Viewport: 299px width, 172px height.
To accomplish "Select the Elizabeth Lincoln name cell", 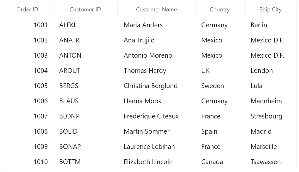I will (156, 162).
